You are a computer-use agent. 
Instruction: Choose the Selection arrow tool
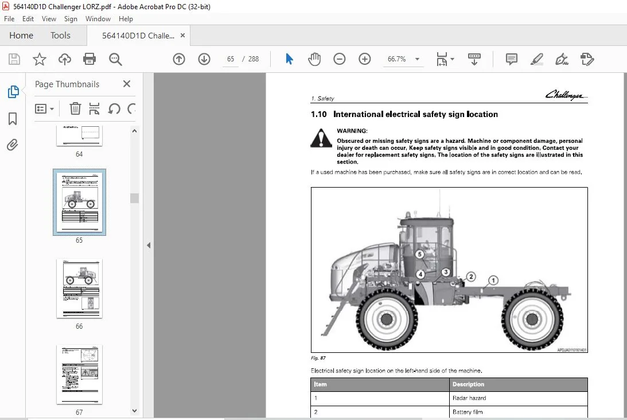[289, 59]
